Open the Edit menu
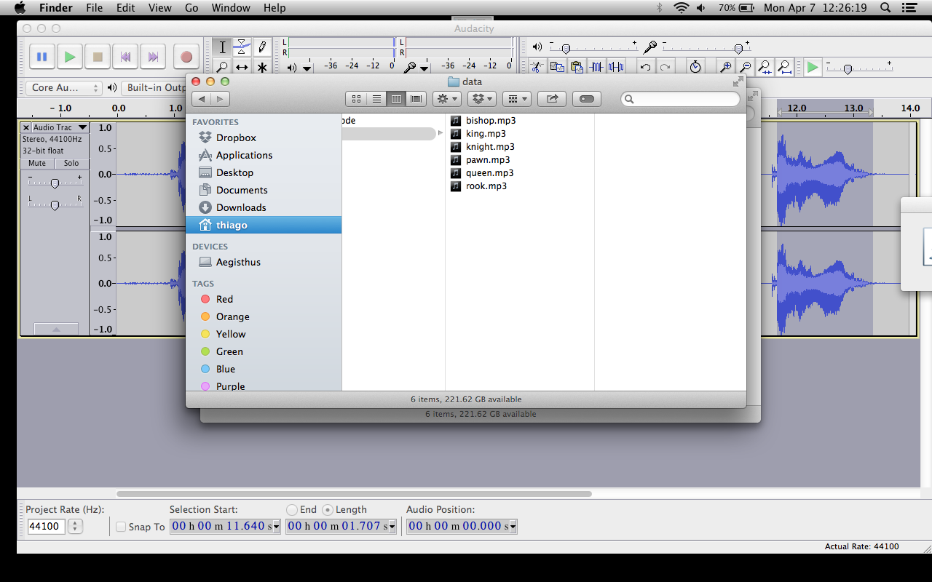The width and height of the screenshot is (932, 582). tap(126, 8)
